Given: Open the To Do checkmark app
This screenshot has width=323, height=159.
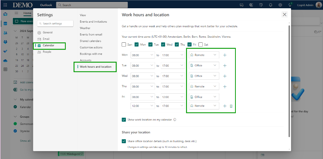Looking at the screenshot, I should 5,51.
